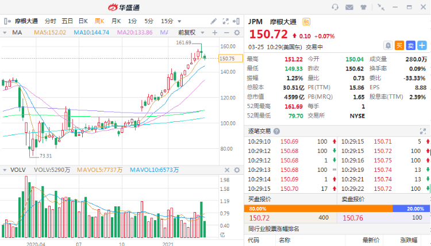431x246 pixels.
Task: Click the MA5:152.02 indicator value
Action: 50,33
